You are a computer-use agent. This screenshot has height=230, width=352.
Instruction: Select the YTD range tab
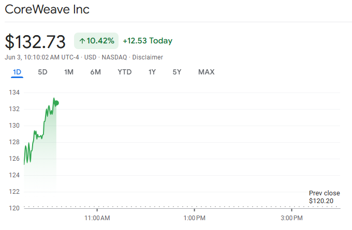[x=124, y=72]
